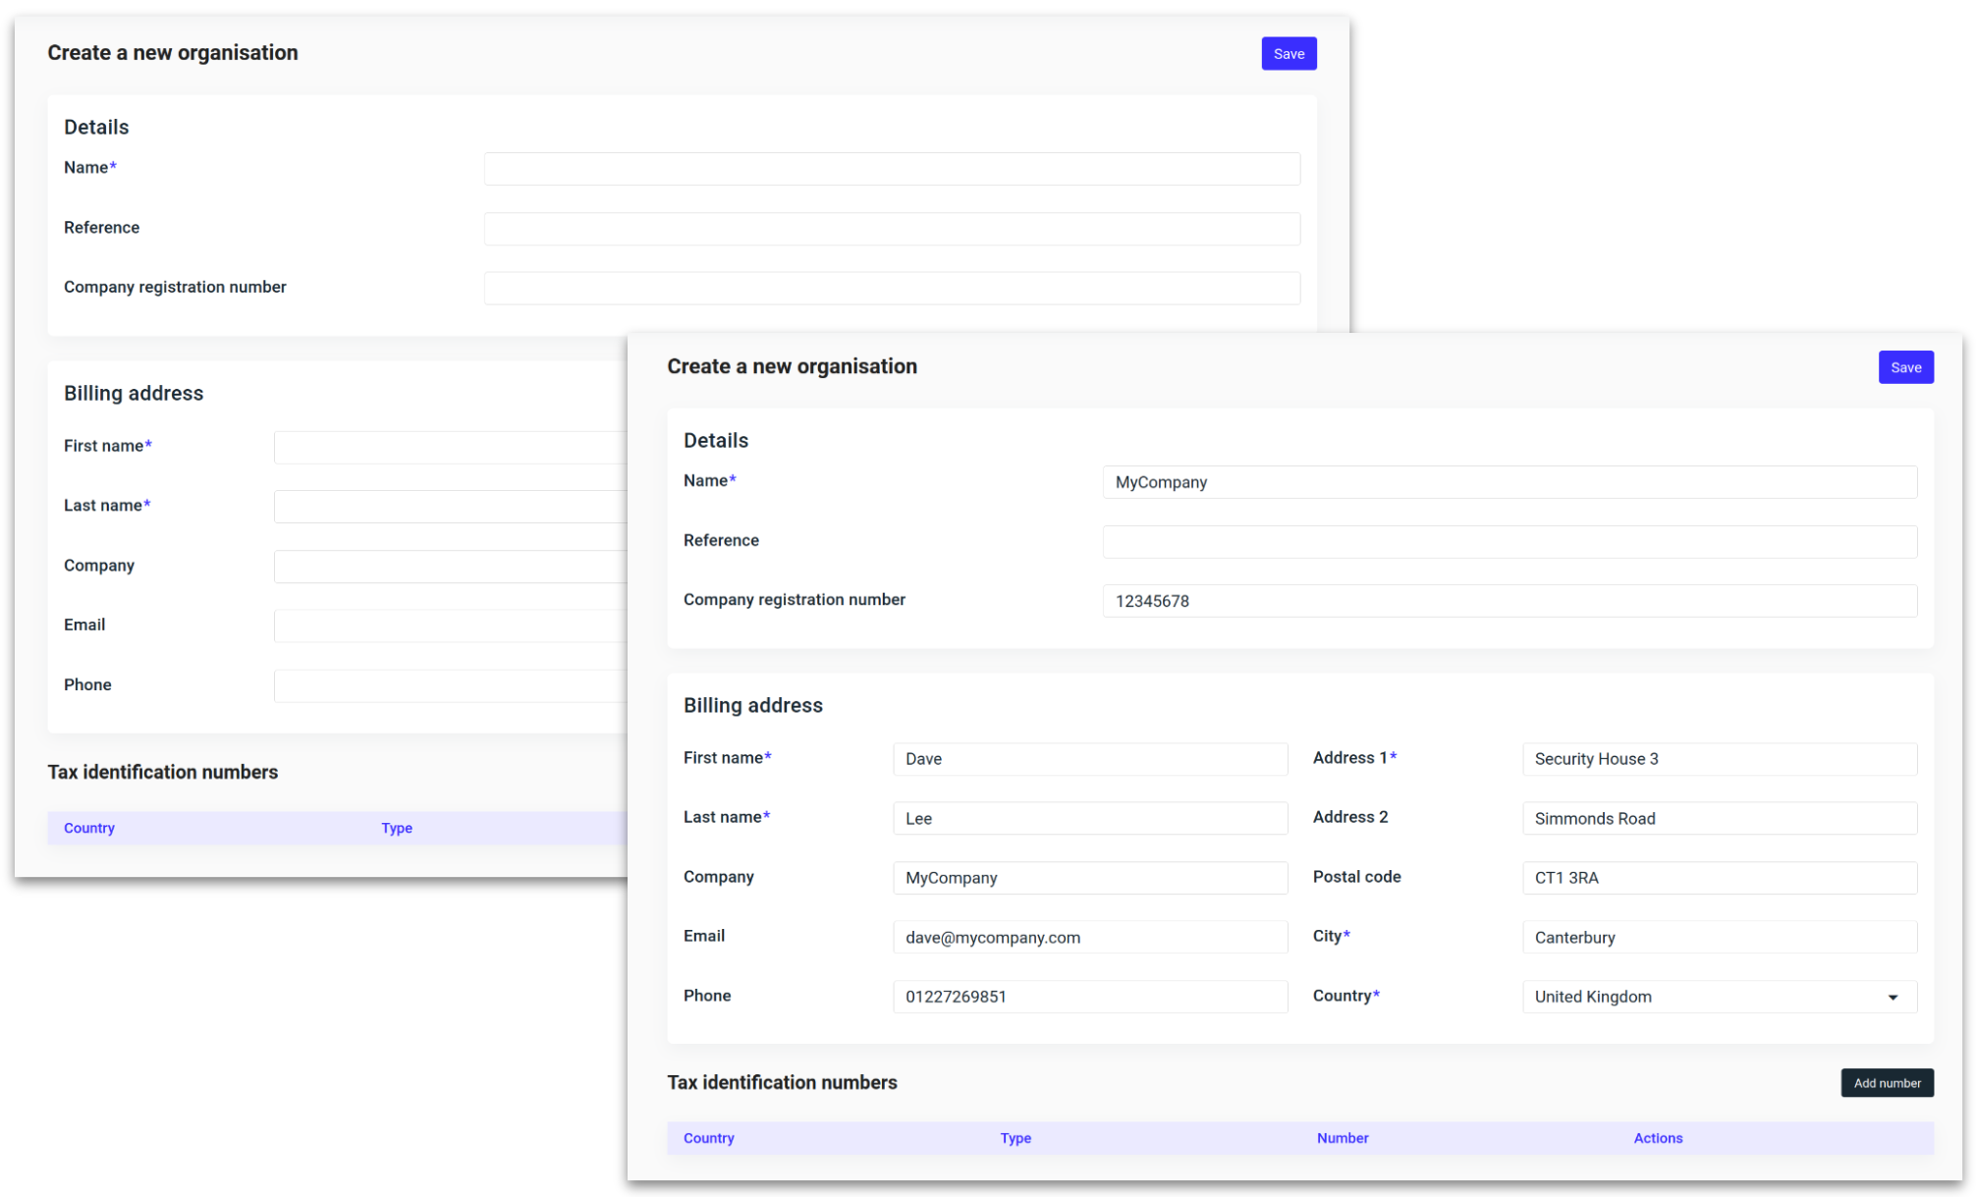The width and height of the screenshot is (1976, 1197).
Task: Click empty First name field in back form
Action: tap(450, 447)
